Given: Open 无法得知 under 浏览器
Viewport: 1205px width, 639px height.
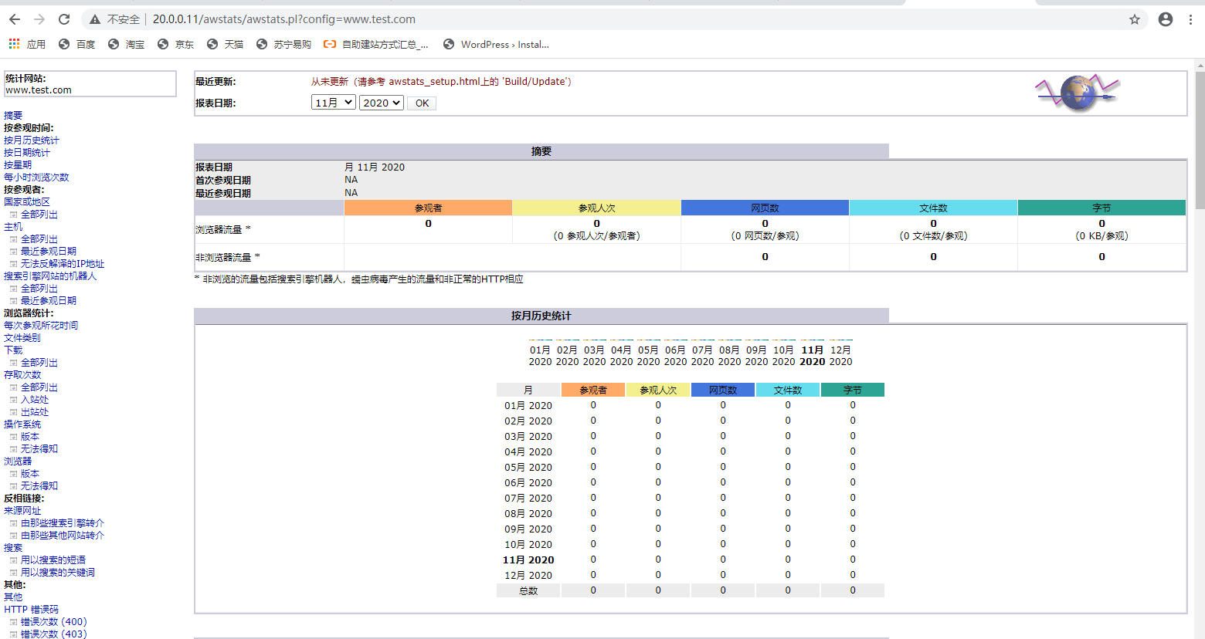Looking at the screenshot, I should pyautogui.click(x=39, y=486).
